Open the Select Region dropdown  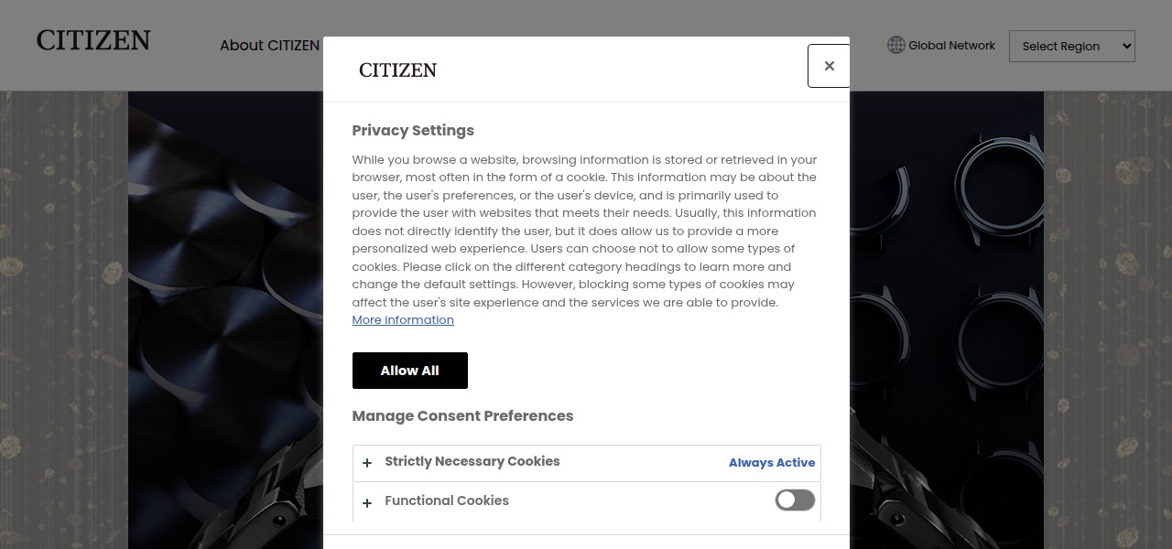click(x=1071, y=46)
